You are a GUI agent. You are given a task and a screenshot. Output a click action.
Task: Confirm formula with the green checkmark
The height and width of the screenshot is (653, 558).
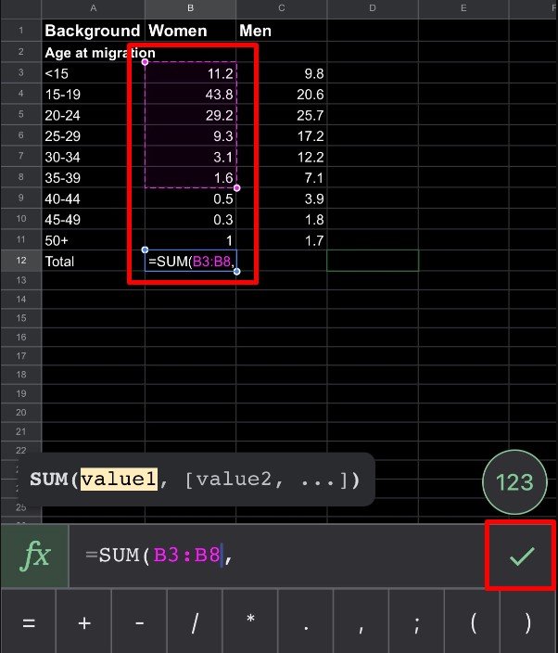521,556
